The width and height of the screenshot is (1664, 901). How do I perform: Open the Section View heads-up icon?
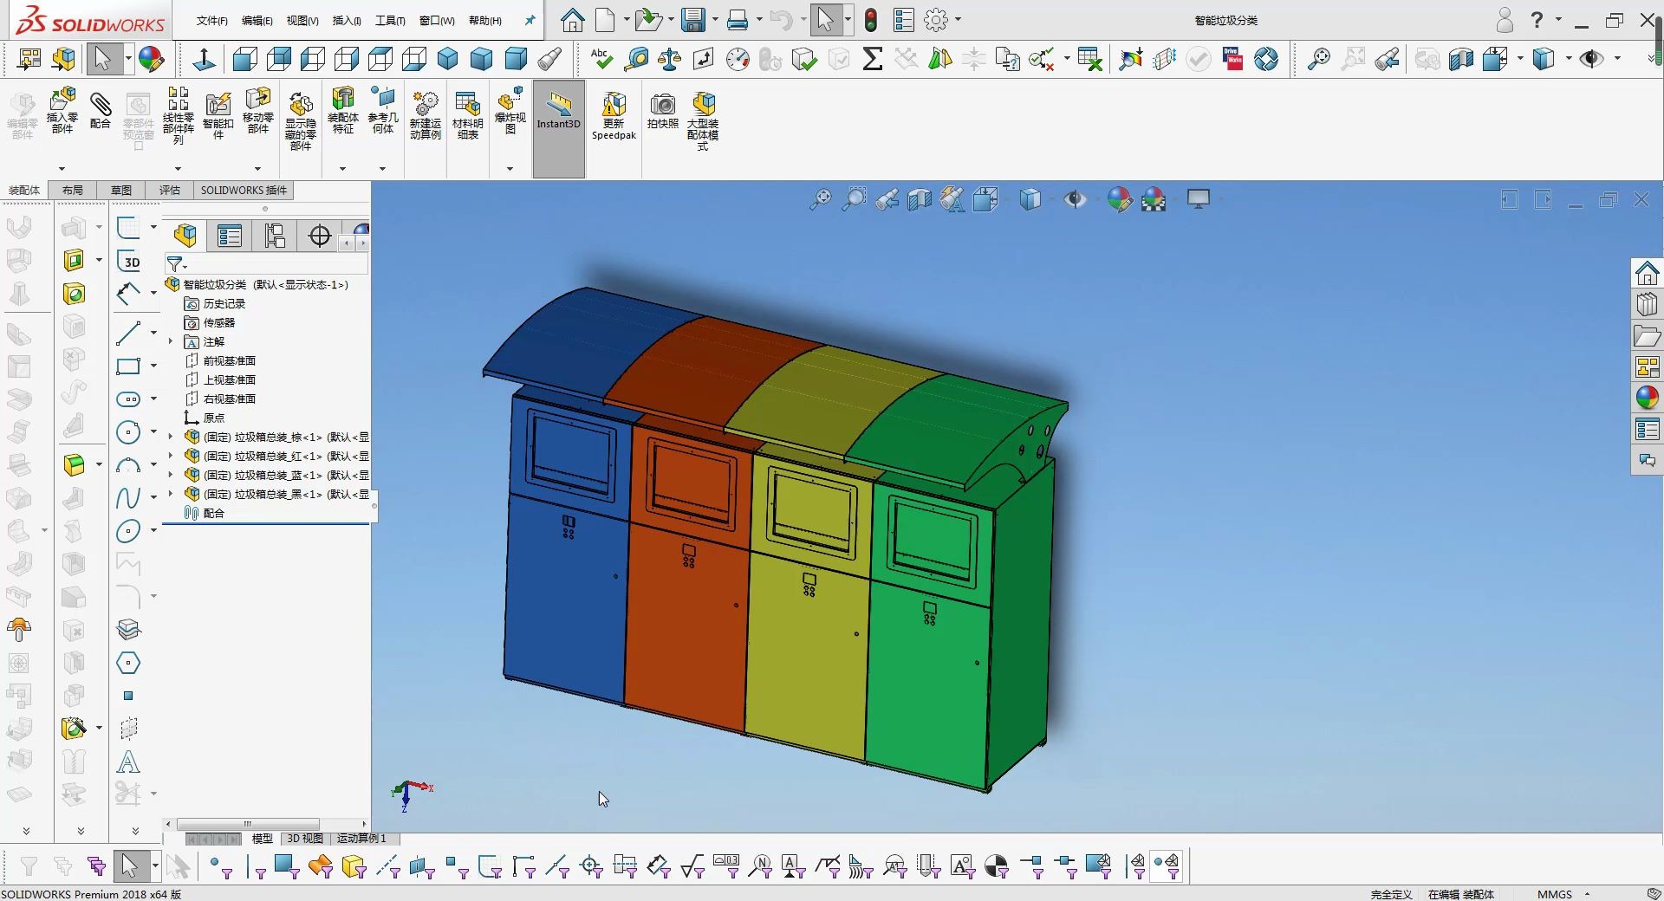[x=919, y=198]
